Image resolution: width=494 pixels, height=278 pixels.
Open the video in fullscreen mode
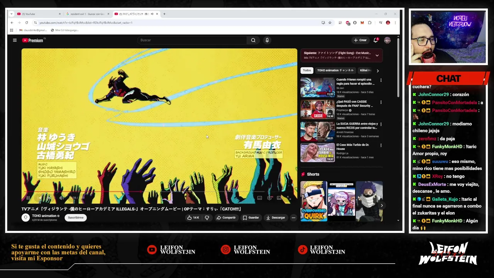[289, 198]
